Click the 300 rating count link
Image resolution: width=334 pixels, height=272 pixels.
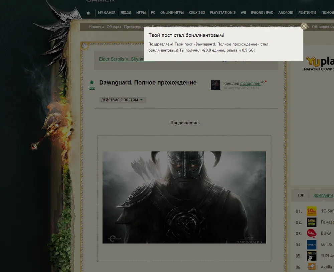(92, 88)
